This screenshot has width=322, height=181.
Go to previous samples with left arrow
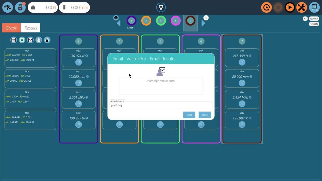click(119, 23)
